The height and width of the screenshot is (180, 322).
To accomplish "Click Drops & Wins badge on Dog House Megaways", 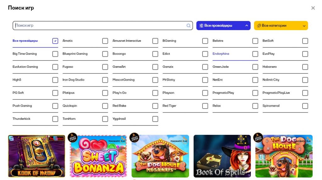I will pyautogui.click(x=134, y=138).
